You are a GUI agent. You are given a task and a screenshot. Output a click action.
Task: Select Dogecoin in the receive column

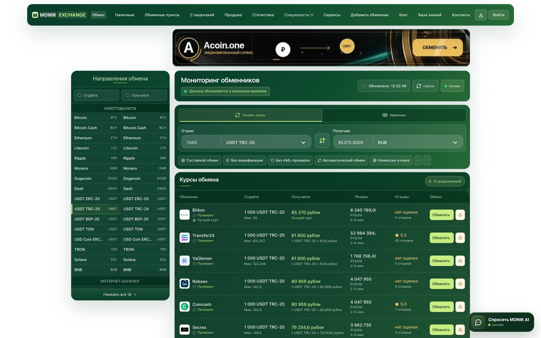coord(145,178)
